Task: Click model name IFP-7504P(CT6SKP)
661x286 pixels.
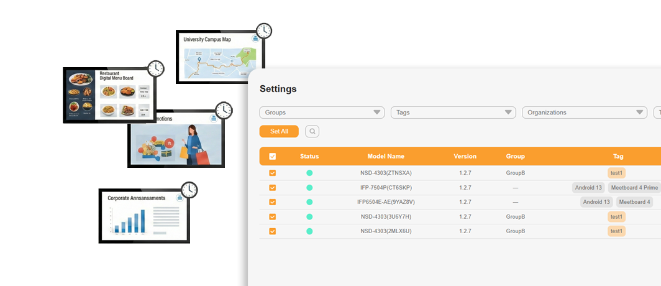Action: pyautogui.click(x=386, y=188)
